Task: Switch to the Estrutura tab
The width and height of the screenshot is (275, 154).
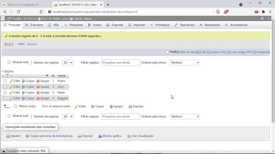Action: (34, 25)
